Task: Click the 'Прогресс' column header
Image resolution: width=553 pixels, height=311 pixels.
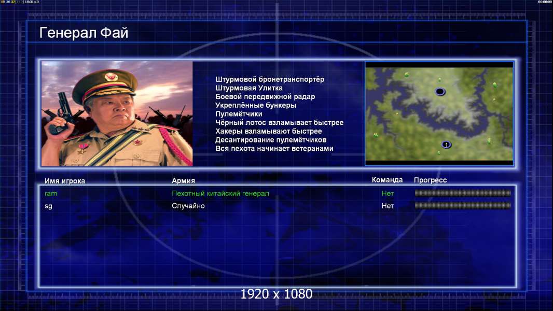Action: (x=430, y=180)
